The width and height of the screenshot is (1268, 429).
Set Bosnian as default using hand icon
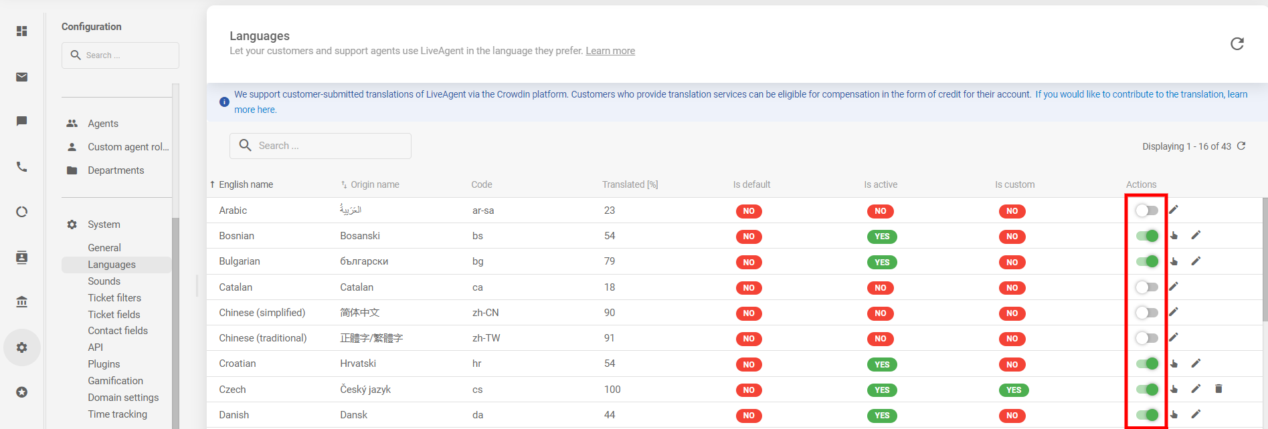(1174, 235)
